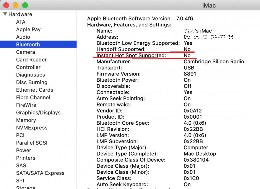Click the green zoom window button

pos(25,5)
